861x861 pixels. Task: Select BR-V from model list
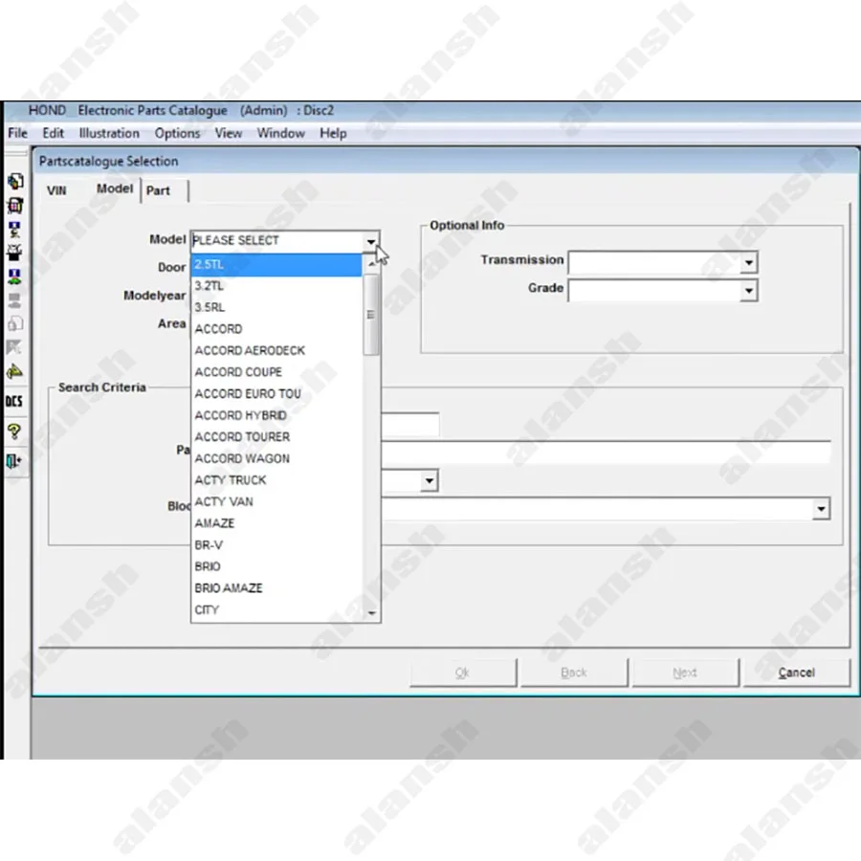click(x=276, y=545)
